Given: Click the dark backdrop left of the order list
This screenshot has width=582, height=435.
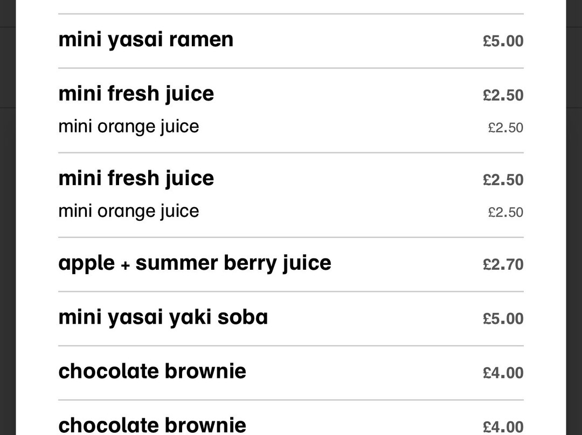Looking at the screenshot, I should [8, 215].
